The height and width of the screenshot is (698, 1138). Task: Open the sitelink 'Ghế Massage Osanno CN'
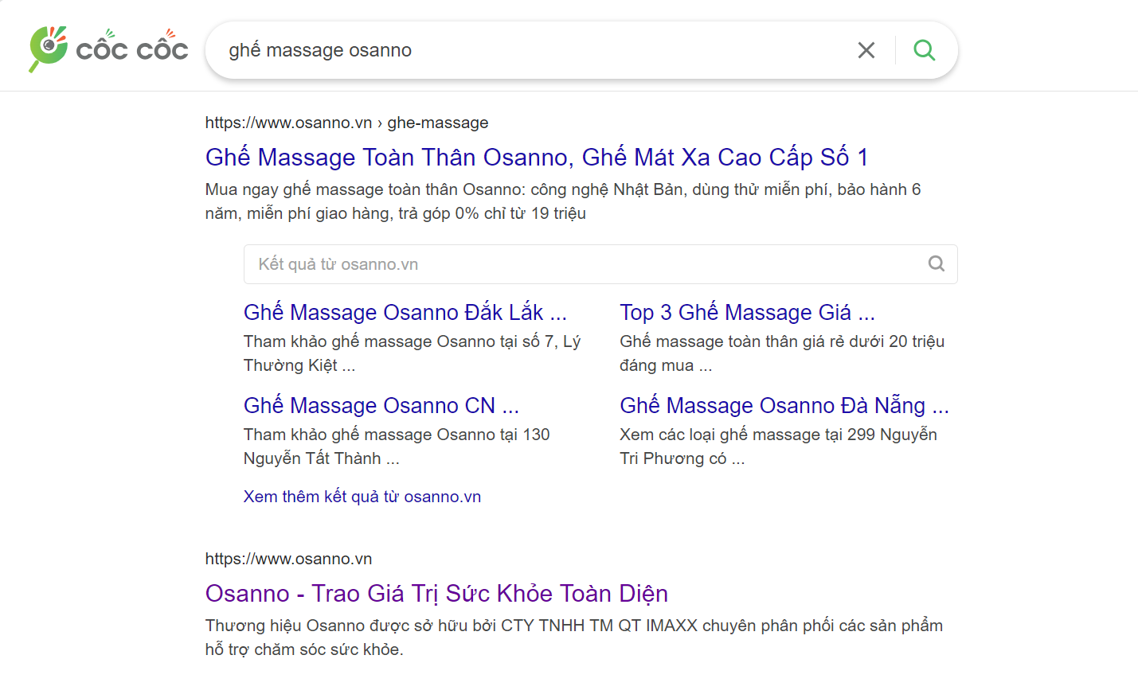[381, 405]
